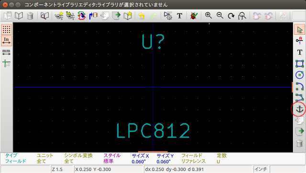The height and width of the screenshot is (173, 306).
Task: Open datasheet PDF icon
Action: 283,16
